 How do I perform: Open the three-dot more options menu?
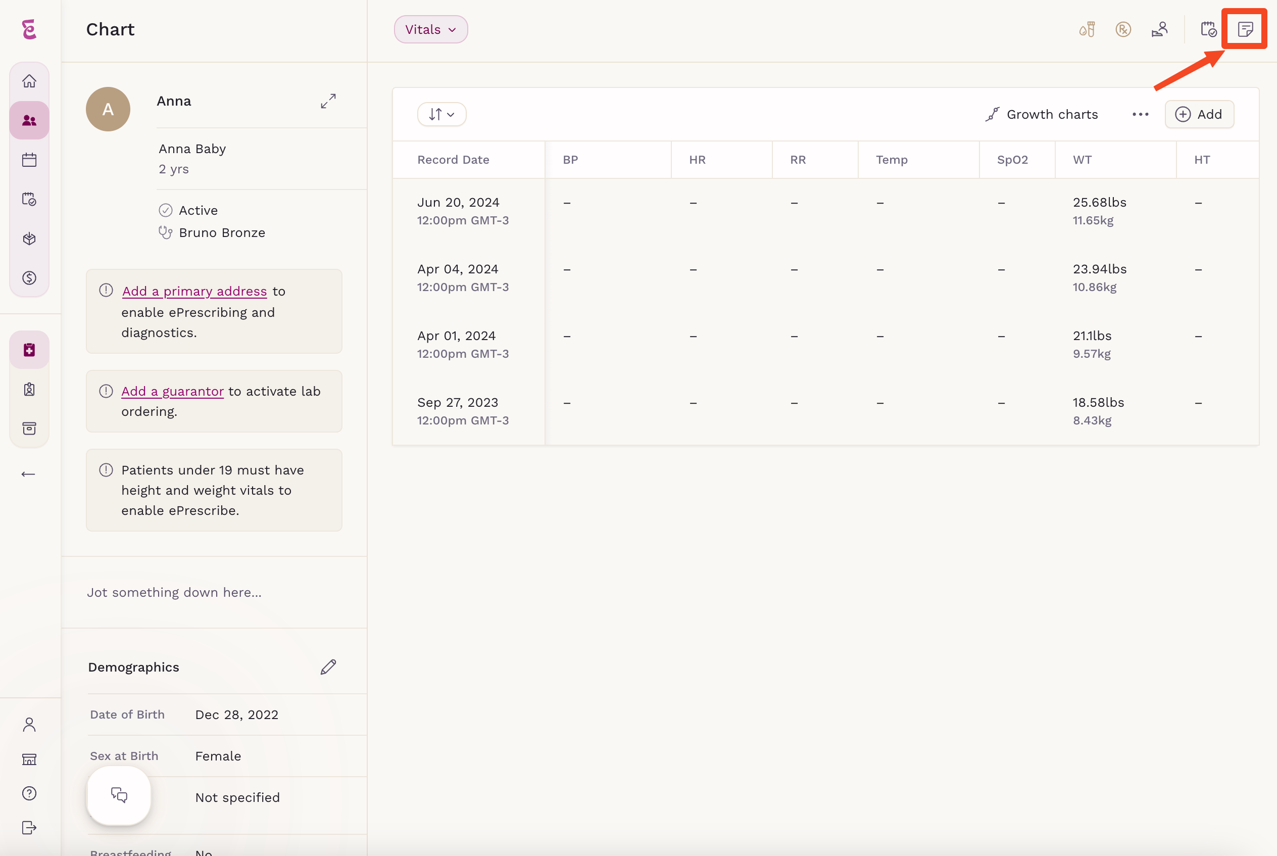click(1140, 115)
